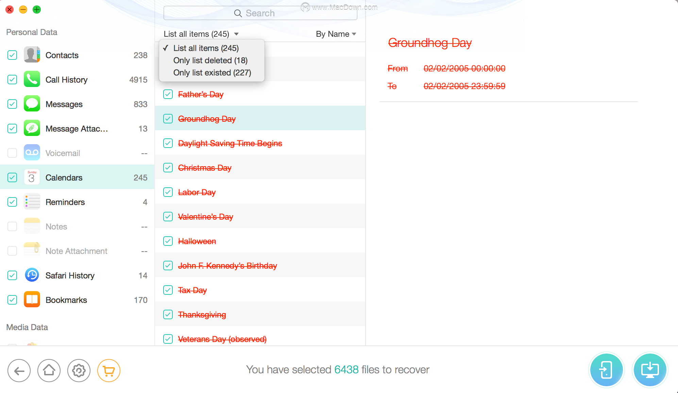The height and width of the screenshot is (393, 678).
Task: Open the settings gear icon
Action: 79,371
